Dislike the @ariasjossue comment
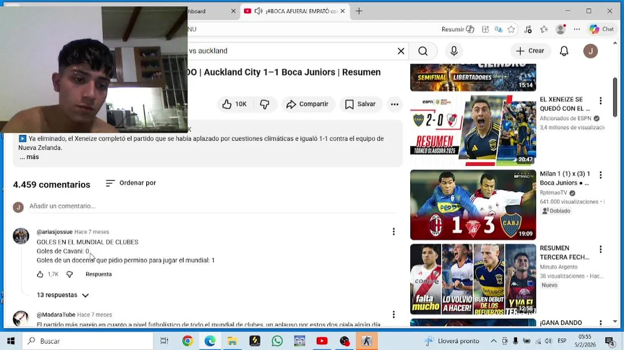The image size is (624, 350). point(69,274)
